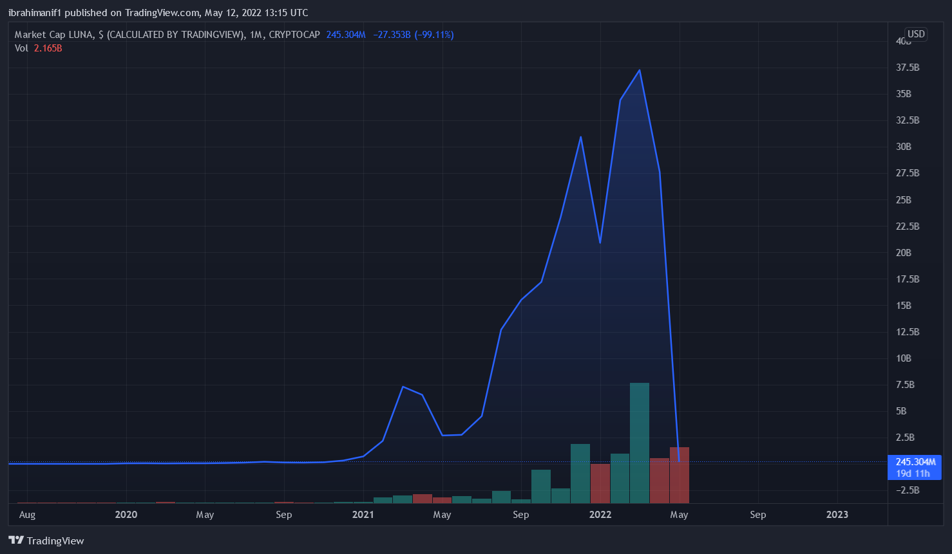The height and width of the screenshot is (554, 952).
Task: Click the Market Cap LUNA chart title
Action: pyautogui.click(x=129, y=35)
